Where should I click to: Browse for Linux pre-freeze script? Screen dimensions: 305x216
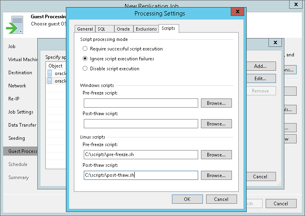(216, 155)
